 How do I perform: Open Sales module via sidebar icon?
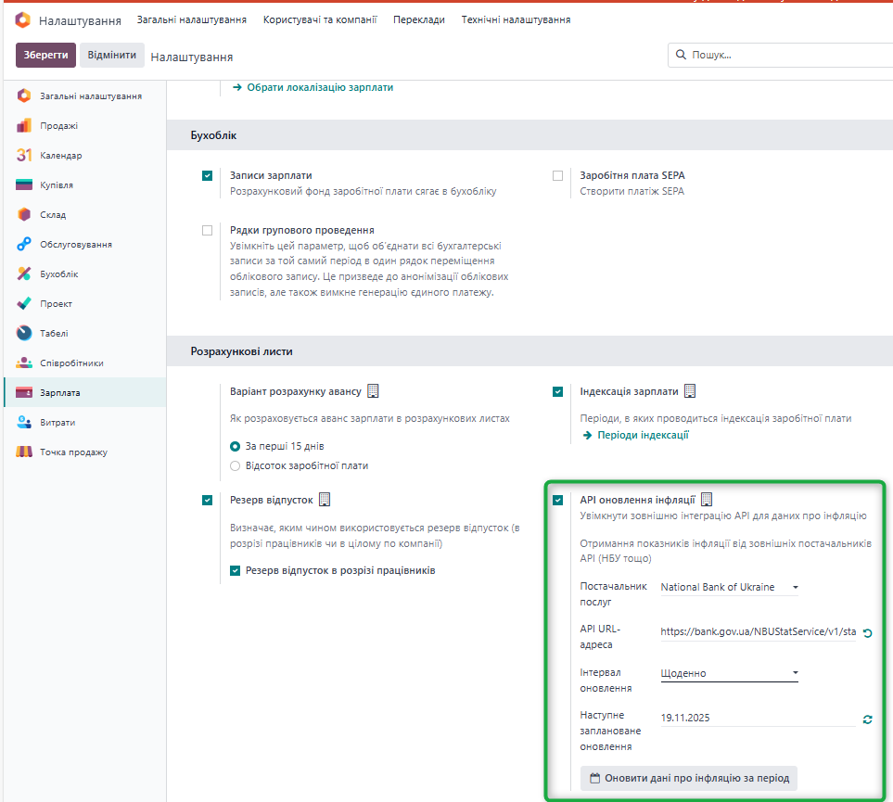(x=24, y=126)
